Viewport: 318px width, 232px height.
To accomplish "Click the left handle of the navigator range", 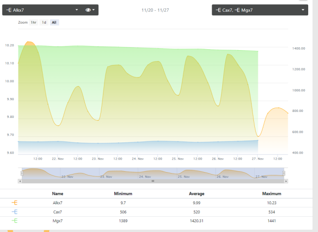I will (22, 173).
